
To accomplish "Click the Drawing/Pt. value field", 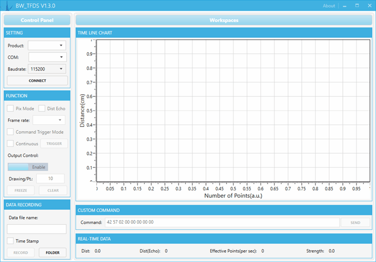I will click(x=50, y=179).
